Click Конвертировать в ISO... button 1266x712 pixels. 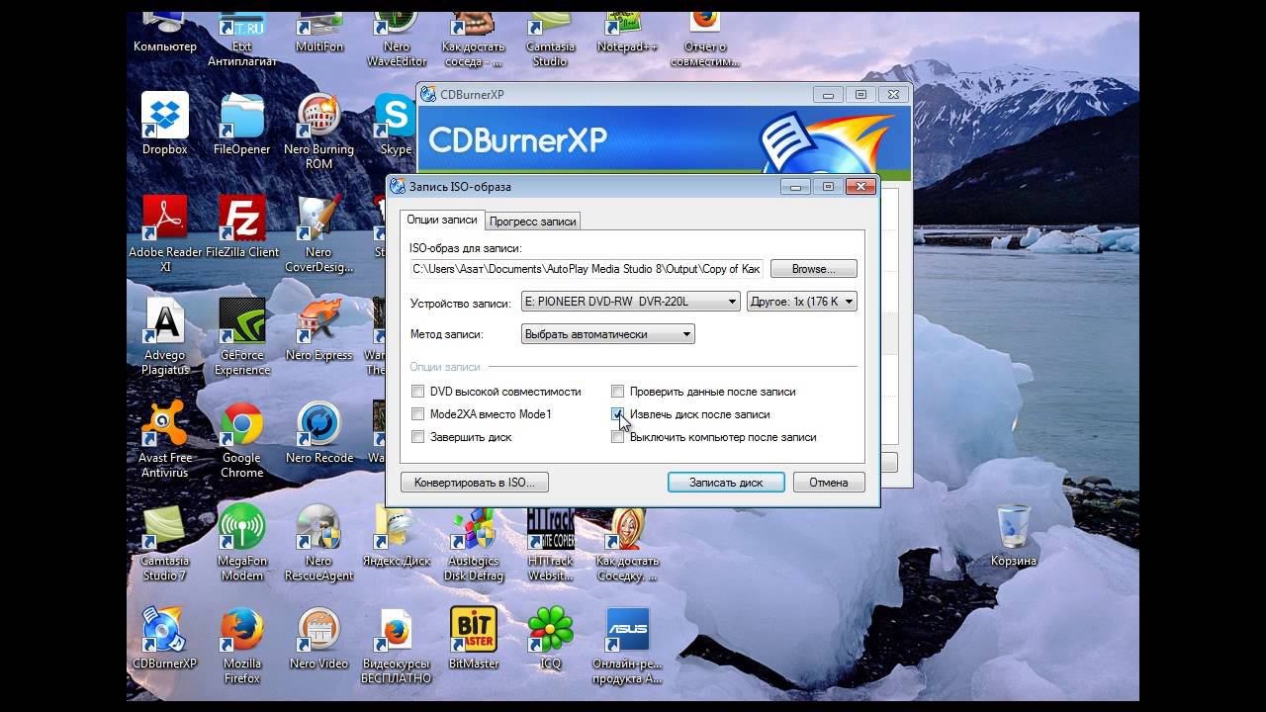[x=475, y=483]
